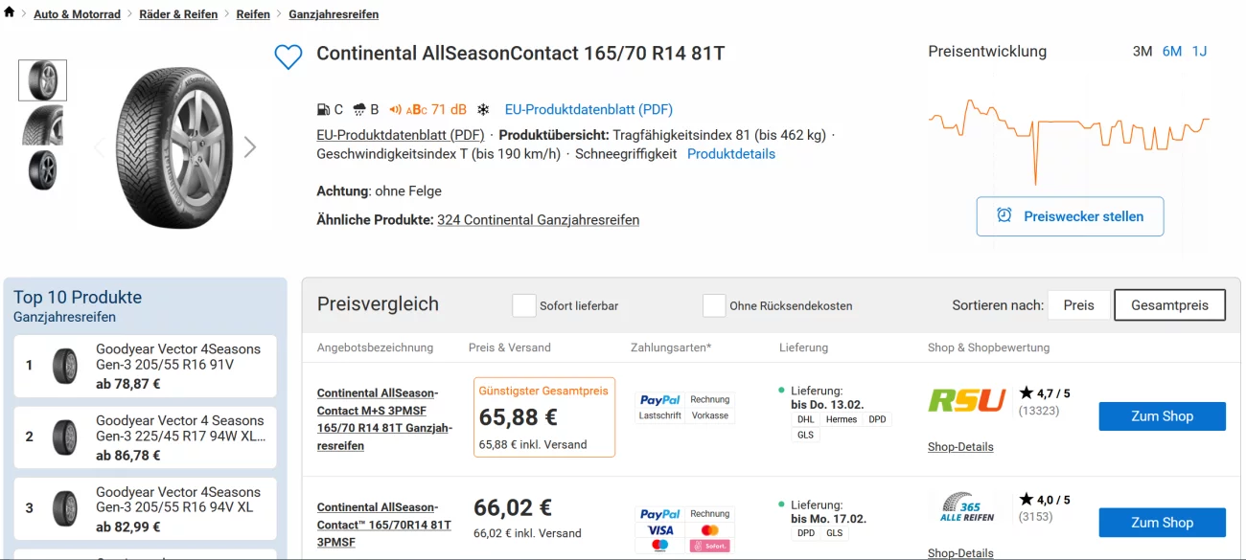Sort offers by Gesamtpreis

[1169, 305]
